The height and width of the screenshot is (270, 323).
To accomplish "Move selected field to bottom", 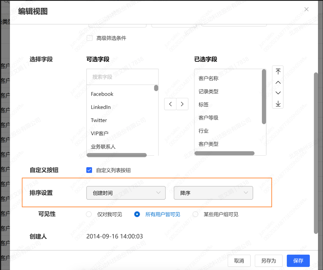I will pyautogui.click(x=278, y=104).
